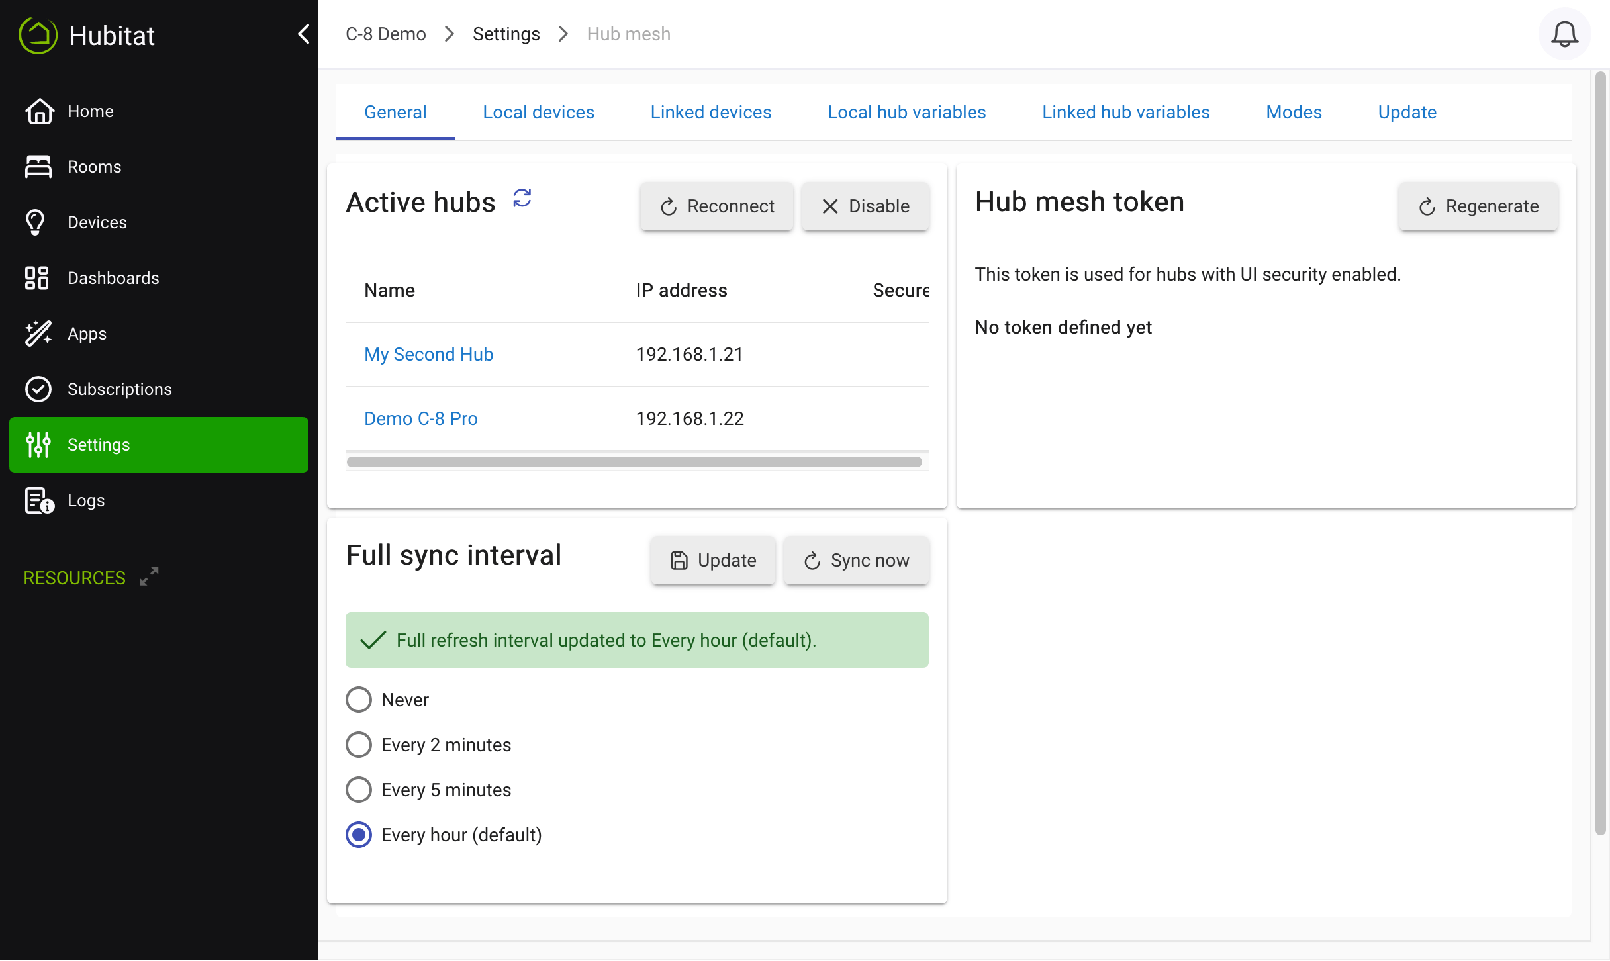Image resolution: width=1610 pixels, height=961 pixels.
Task: Click the IP address column header
Action: pos(681,290)
